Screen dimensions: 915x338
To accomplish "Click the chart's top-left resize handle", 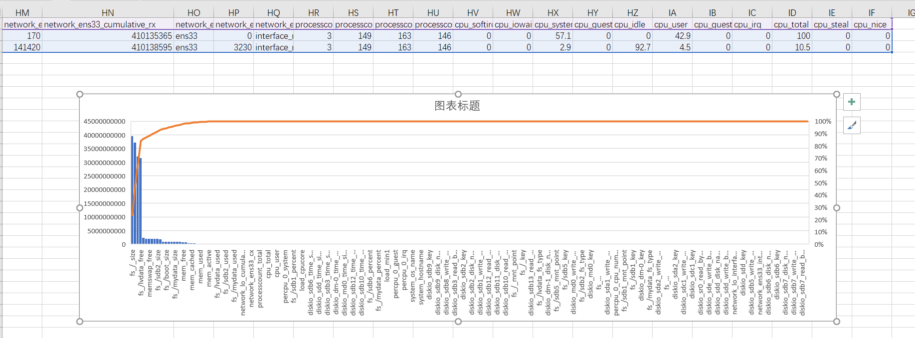I will [x=80, y=94].
